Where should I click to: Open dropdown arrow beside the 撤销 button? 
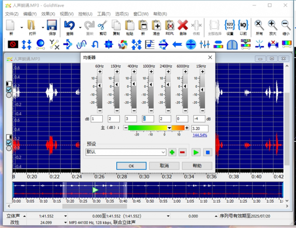point(80,27)
